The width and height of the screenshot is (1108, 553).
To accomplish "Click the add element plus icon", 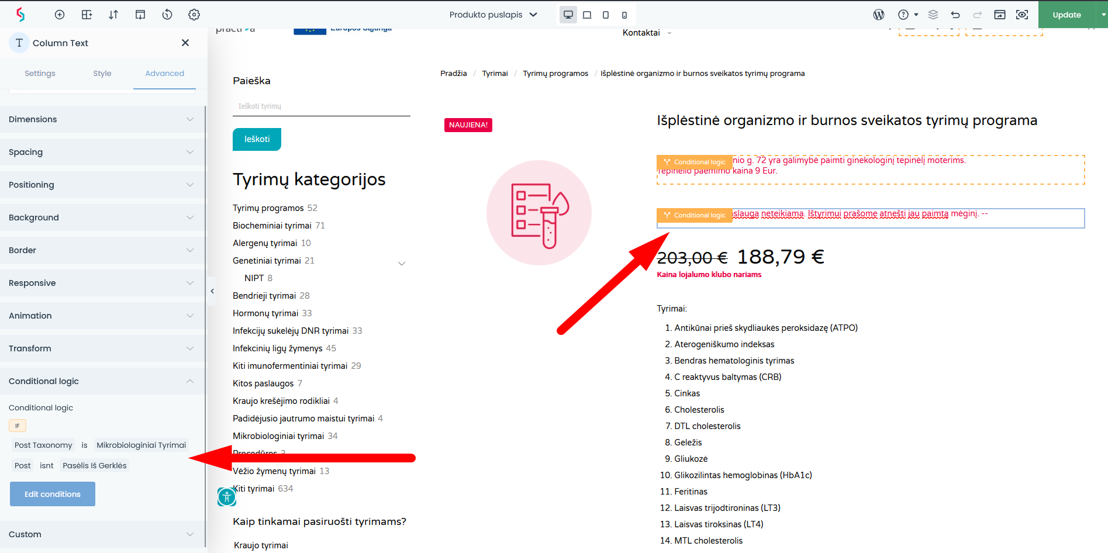I will [60, 15].
